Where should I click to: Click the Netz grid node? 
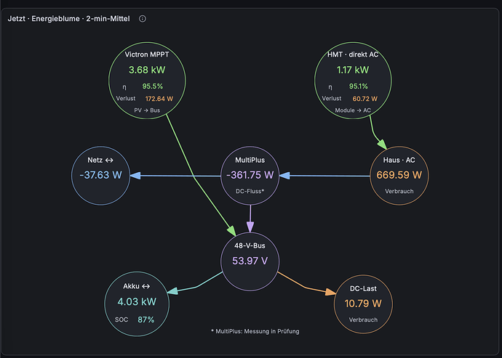101,176
